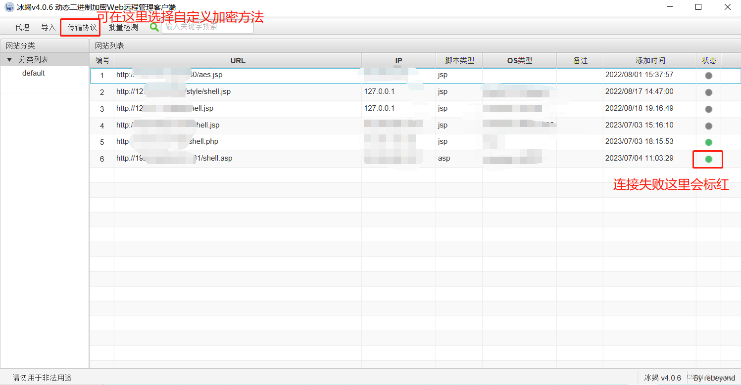Open the 代理 proxy menu
The width and height of the screenshot is (741, 385).
coord(22,27)
